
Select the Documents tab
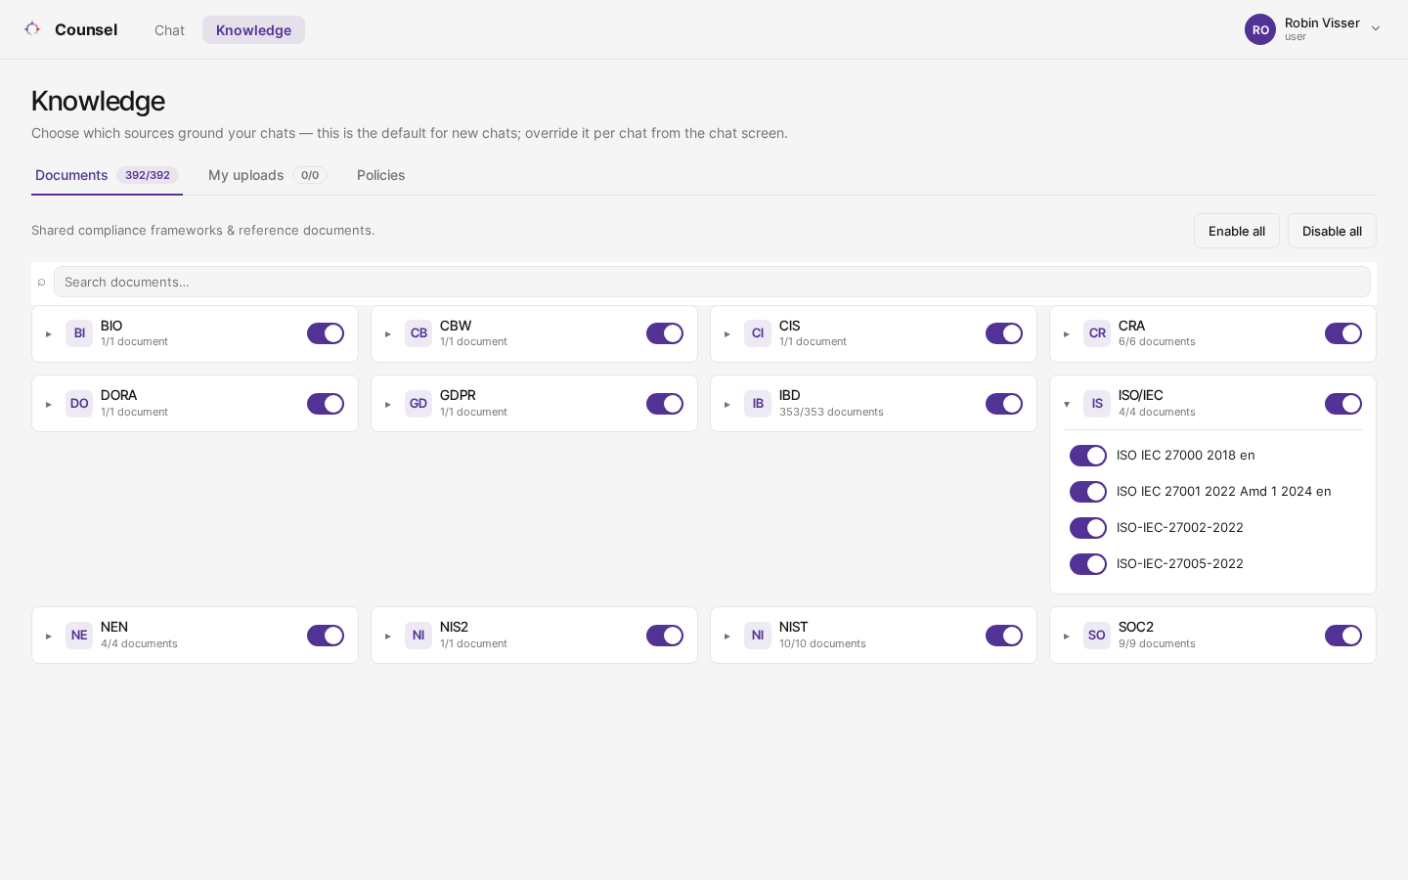tap(107, 175)
